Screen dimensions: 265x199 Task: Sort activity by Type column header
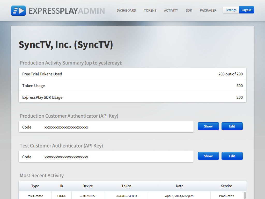pyautogui.click(x=35, y=186)
